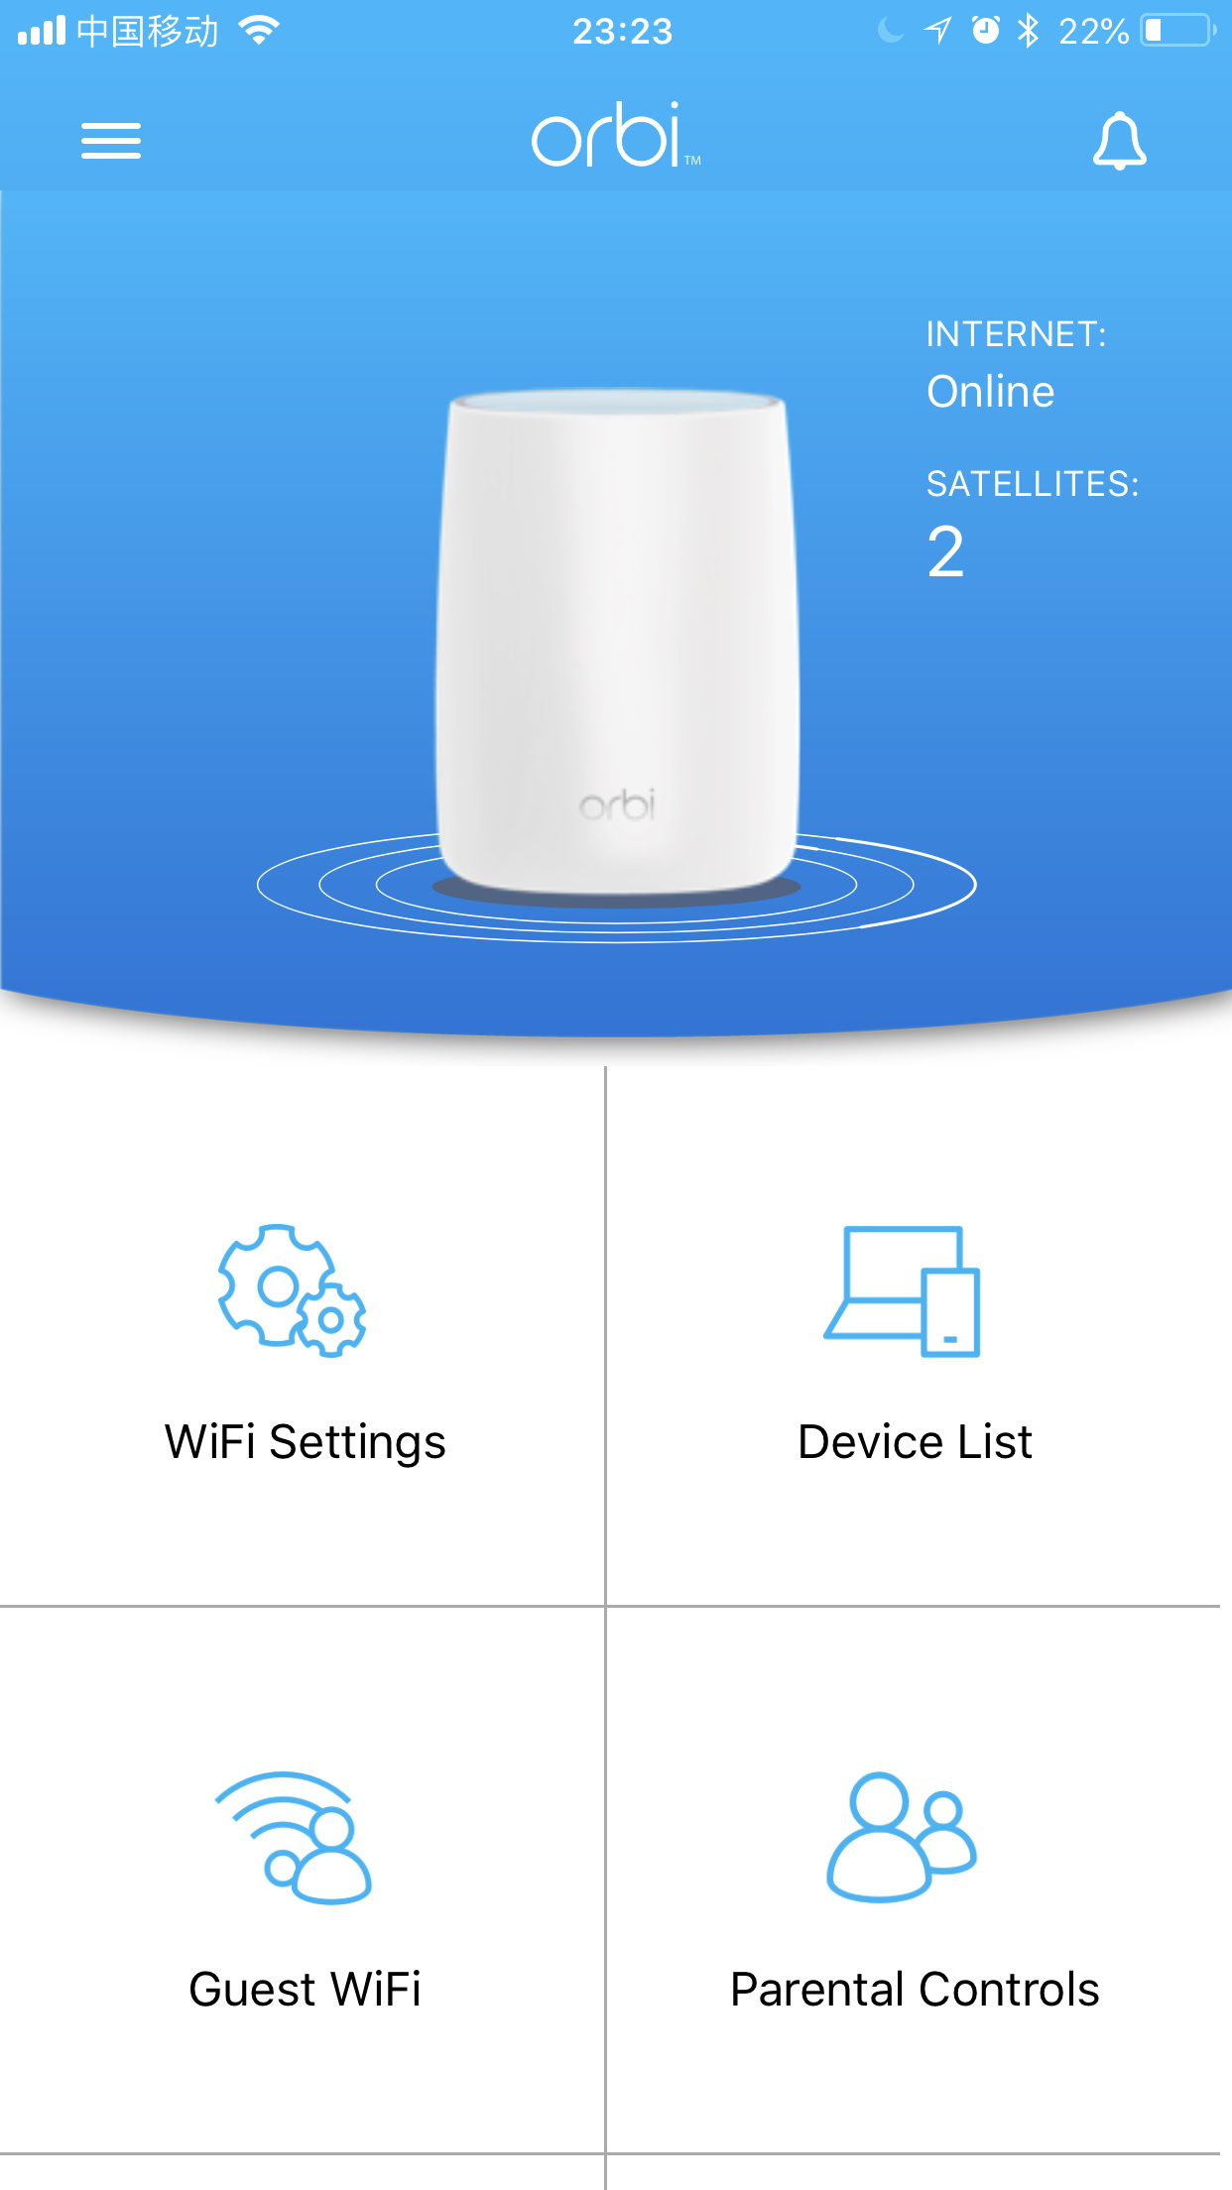Open Device List label
This screenshot has width=1232, height=2190.
pos(915,1442)
